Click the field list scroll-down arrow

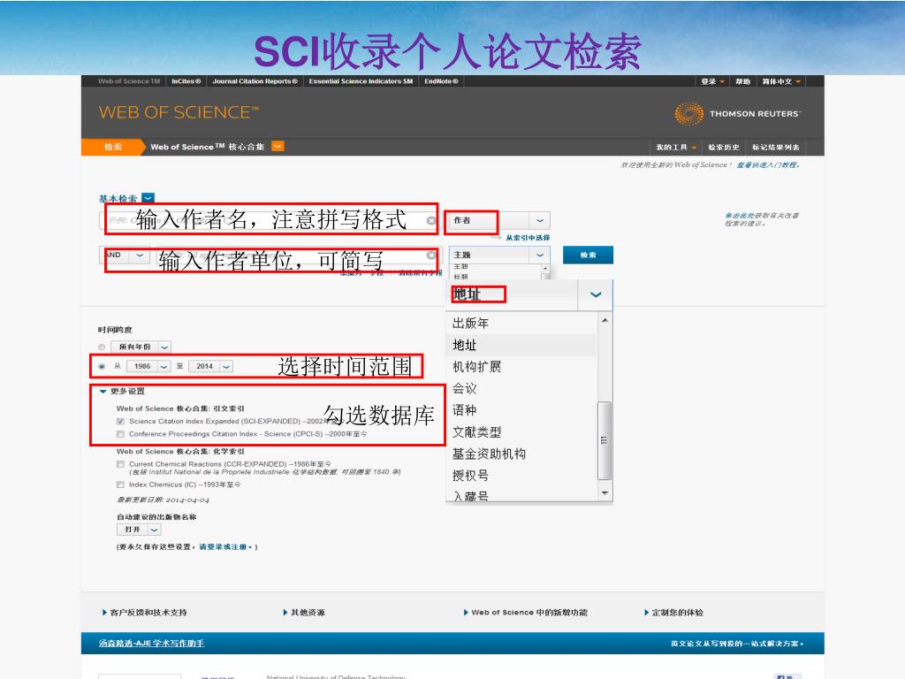(605, 492)
